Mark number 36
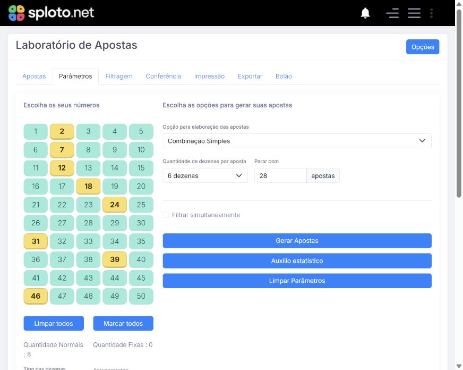Viewport: 463px width, 370px height. coord(36,259)
